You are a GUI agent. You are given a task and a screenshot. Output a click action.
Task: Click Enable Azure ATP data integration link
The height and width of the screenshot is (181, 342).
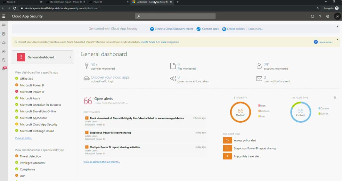(x=160, y=42)
